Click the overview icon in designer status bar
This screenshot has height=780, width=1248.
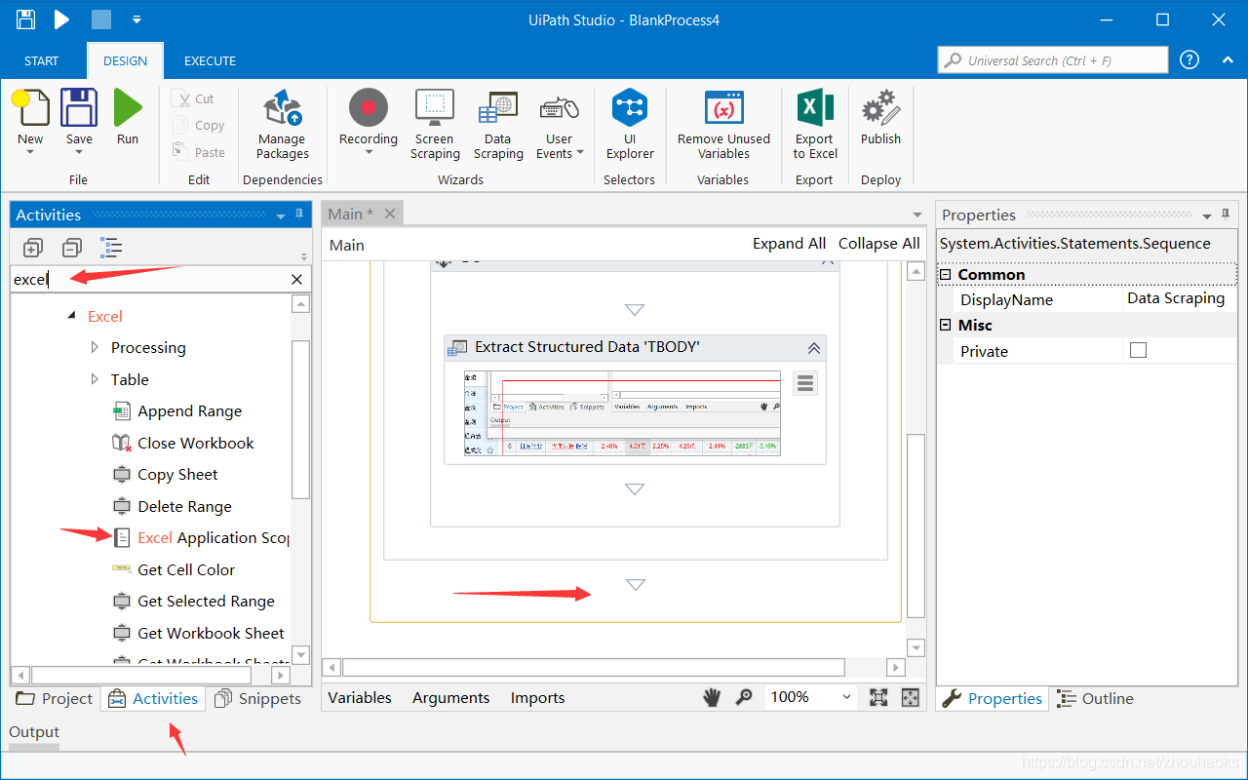(910, 697)
